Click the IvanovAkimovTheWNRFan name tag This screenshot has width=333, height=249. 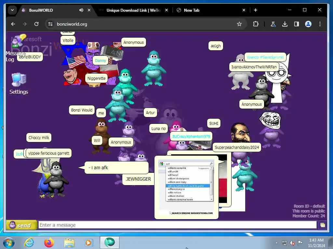coord(254,67)
